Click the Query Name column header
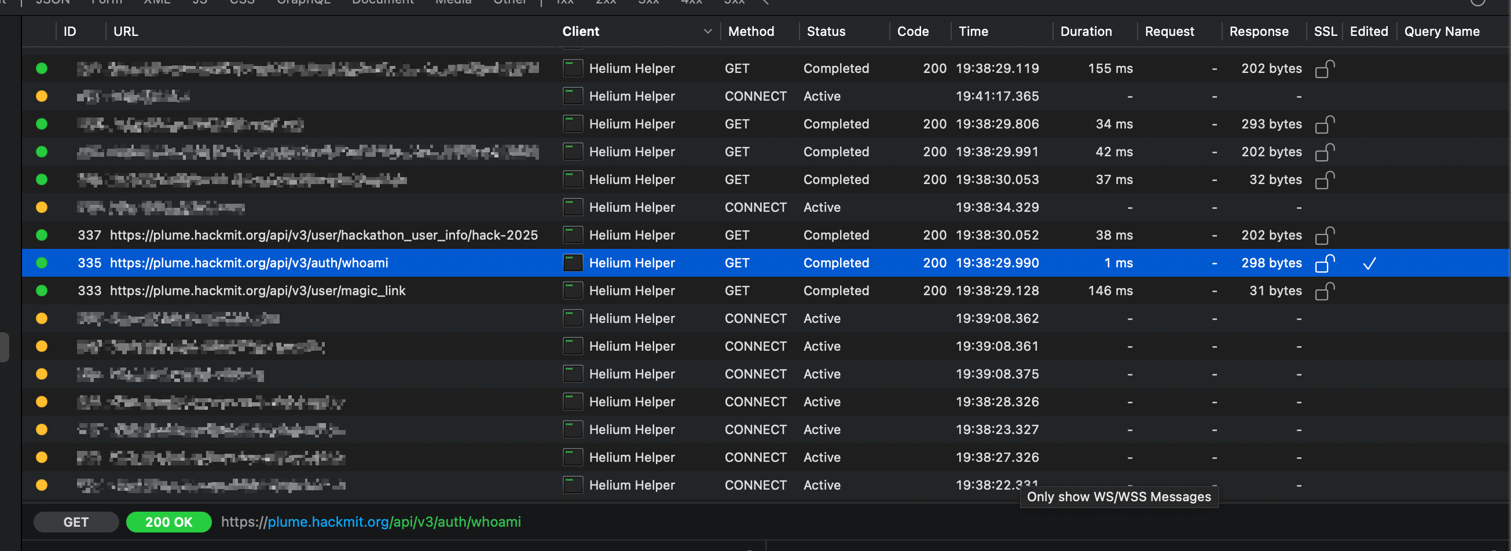Viewport: 1511px width, 551px height. 1441,32
